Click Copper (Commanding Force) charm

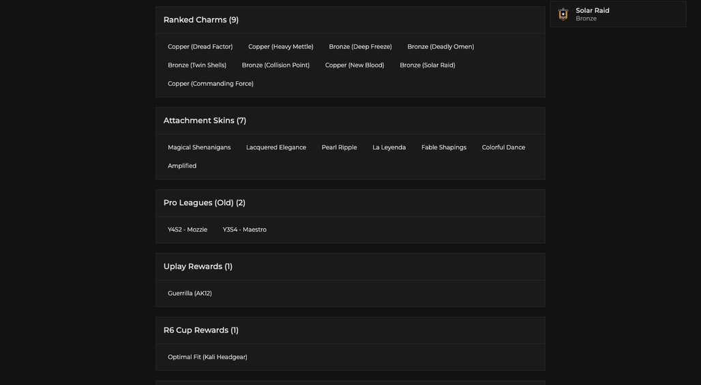[x=211, y=84]
